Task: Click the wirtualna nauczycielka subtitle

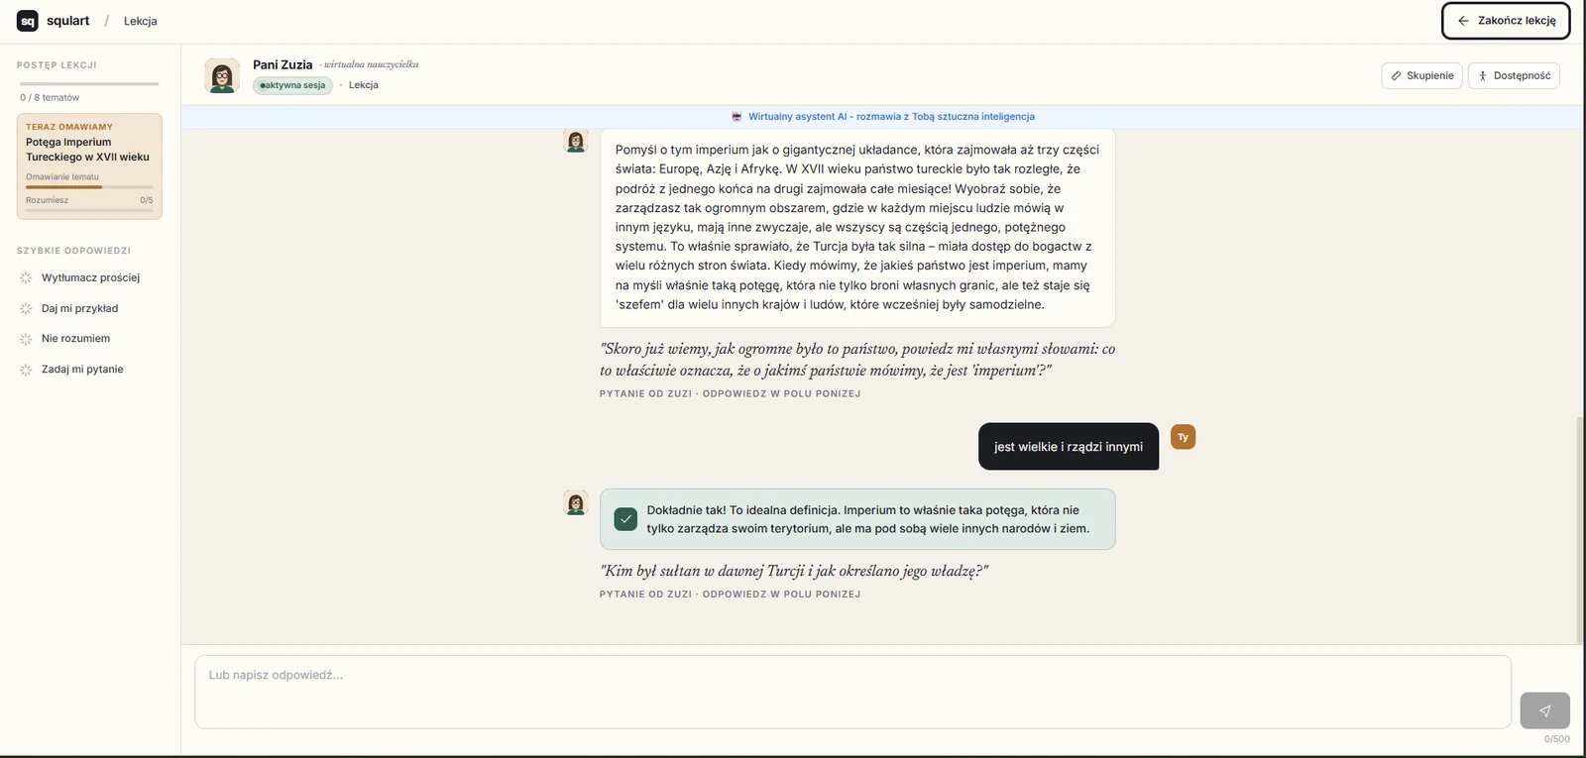Action: coord(371,64)
